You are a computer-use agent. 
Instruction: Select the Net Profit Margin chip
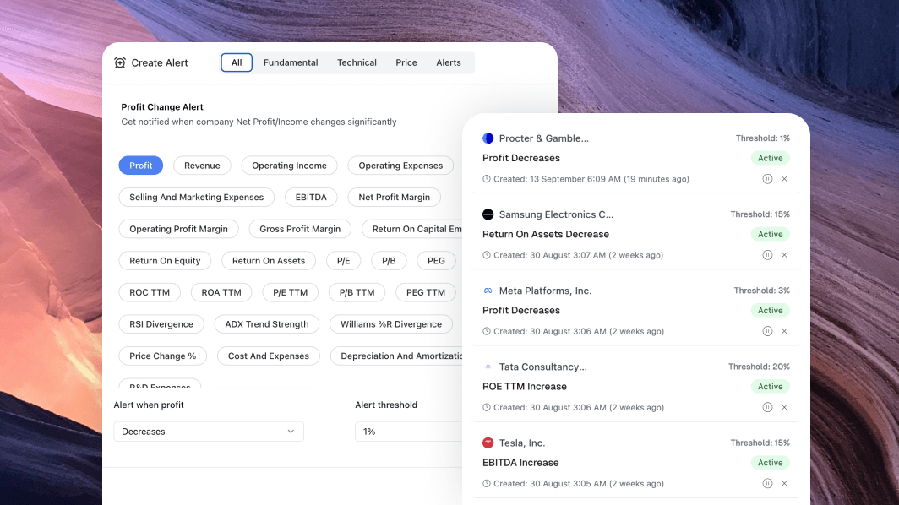coord(394,197)
